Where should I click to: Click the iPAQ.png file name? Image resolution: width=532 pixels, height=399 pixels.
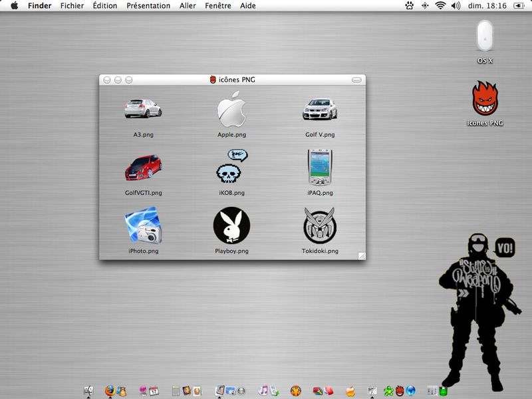(320, 193)
